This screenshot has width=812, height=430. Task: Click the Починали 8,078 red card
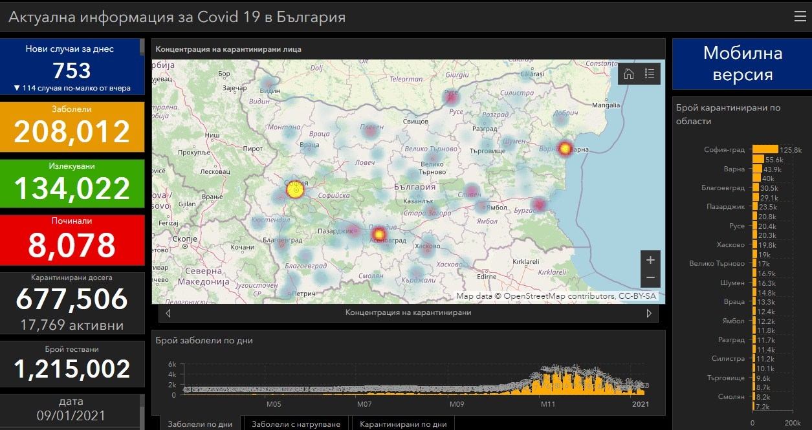coord(72,238)
